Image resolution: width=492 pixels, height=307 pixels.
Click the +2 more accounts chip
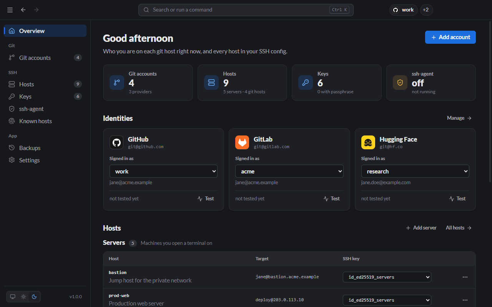pyautogui.click(x=426, y=10)
